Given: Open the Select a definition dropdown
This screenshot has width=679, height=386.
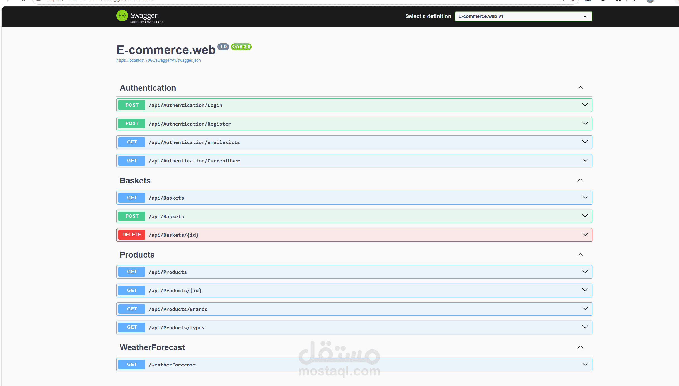Looking at the screenshot, I should pyautogui.click(x=523, y=16).
